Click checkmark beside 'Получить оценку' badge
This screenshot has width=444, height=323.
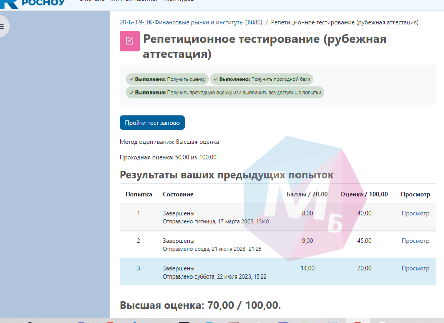(x=131, y=79)
